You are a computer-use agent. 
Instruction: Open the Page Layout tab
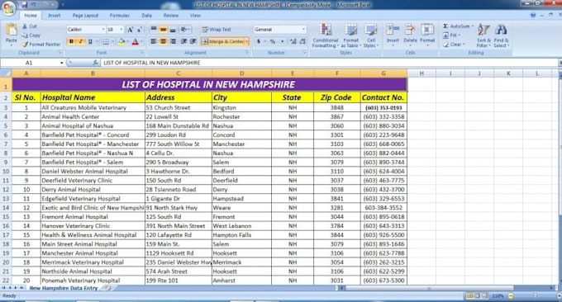click(x=85, y=16)
